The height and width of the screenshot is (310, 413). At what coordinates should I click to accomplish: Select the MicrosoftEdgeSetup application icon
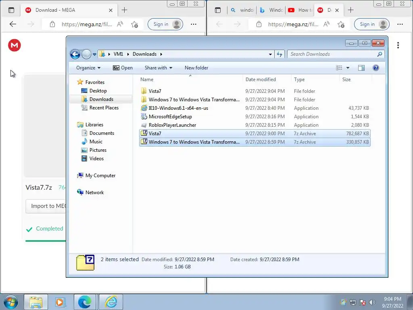click(144, 117)
